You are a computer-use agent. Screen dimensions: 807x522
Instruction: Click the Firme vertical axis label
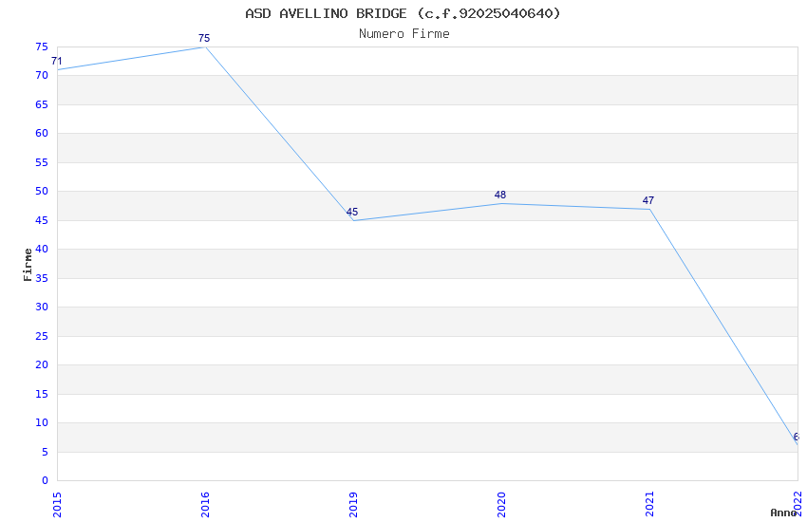point(28,265)
